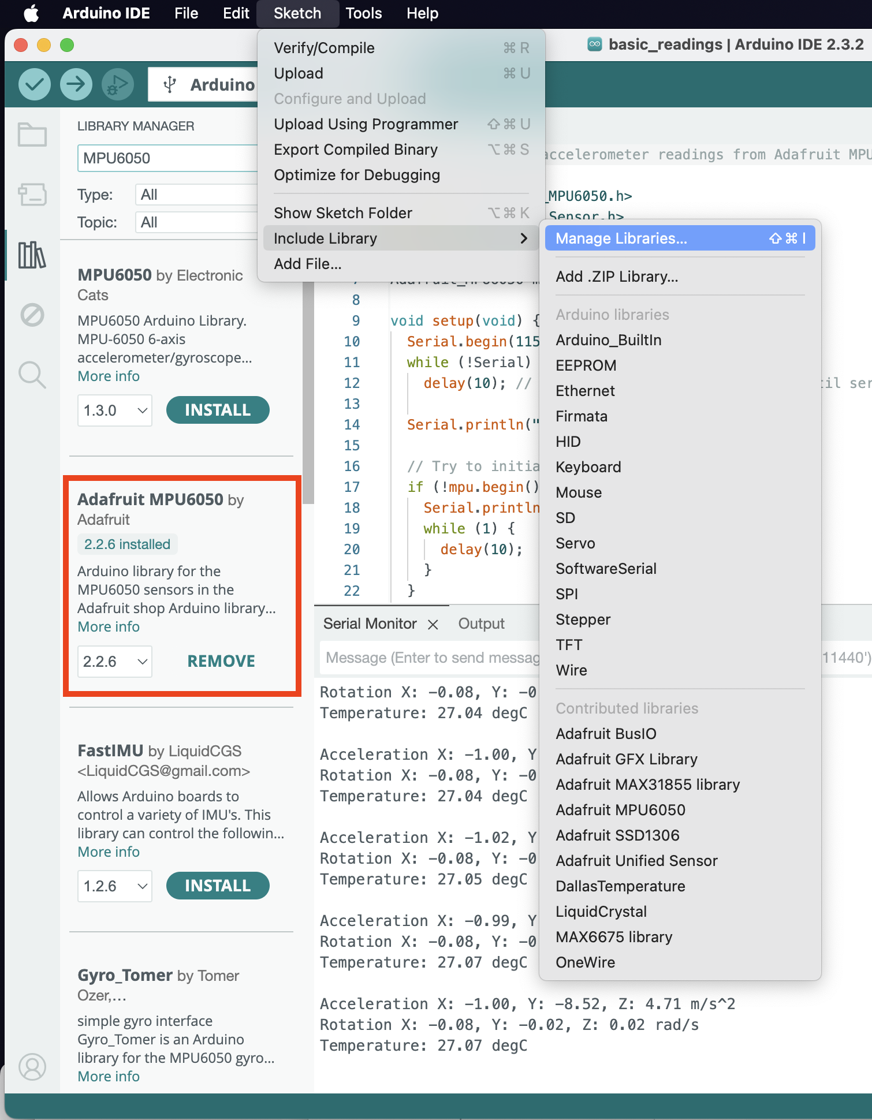Include the Adafruit SSD1306 library
872x1120 pixels.
(680, 835)
